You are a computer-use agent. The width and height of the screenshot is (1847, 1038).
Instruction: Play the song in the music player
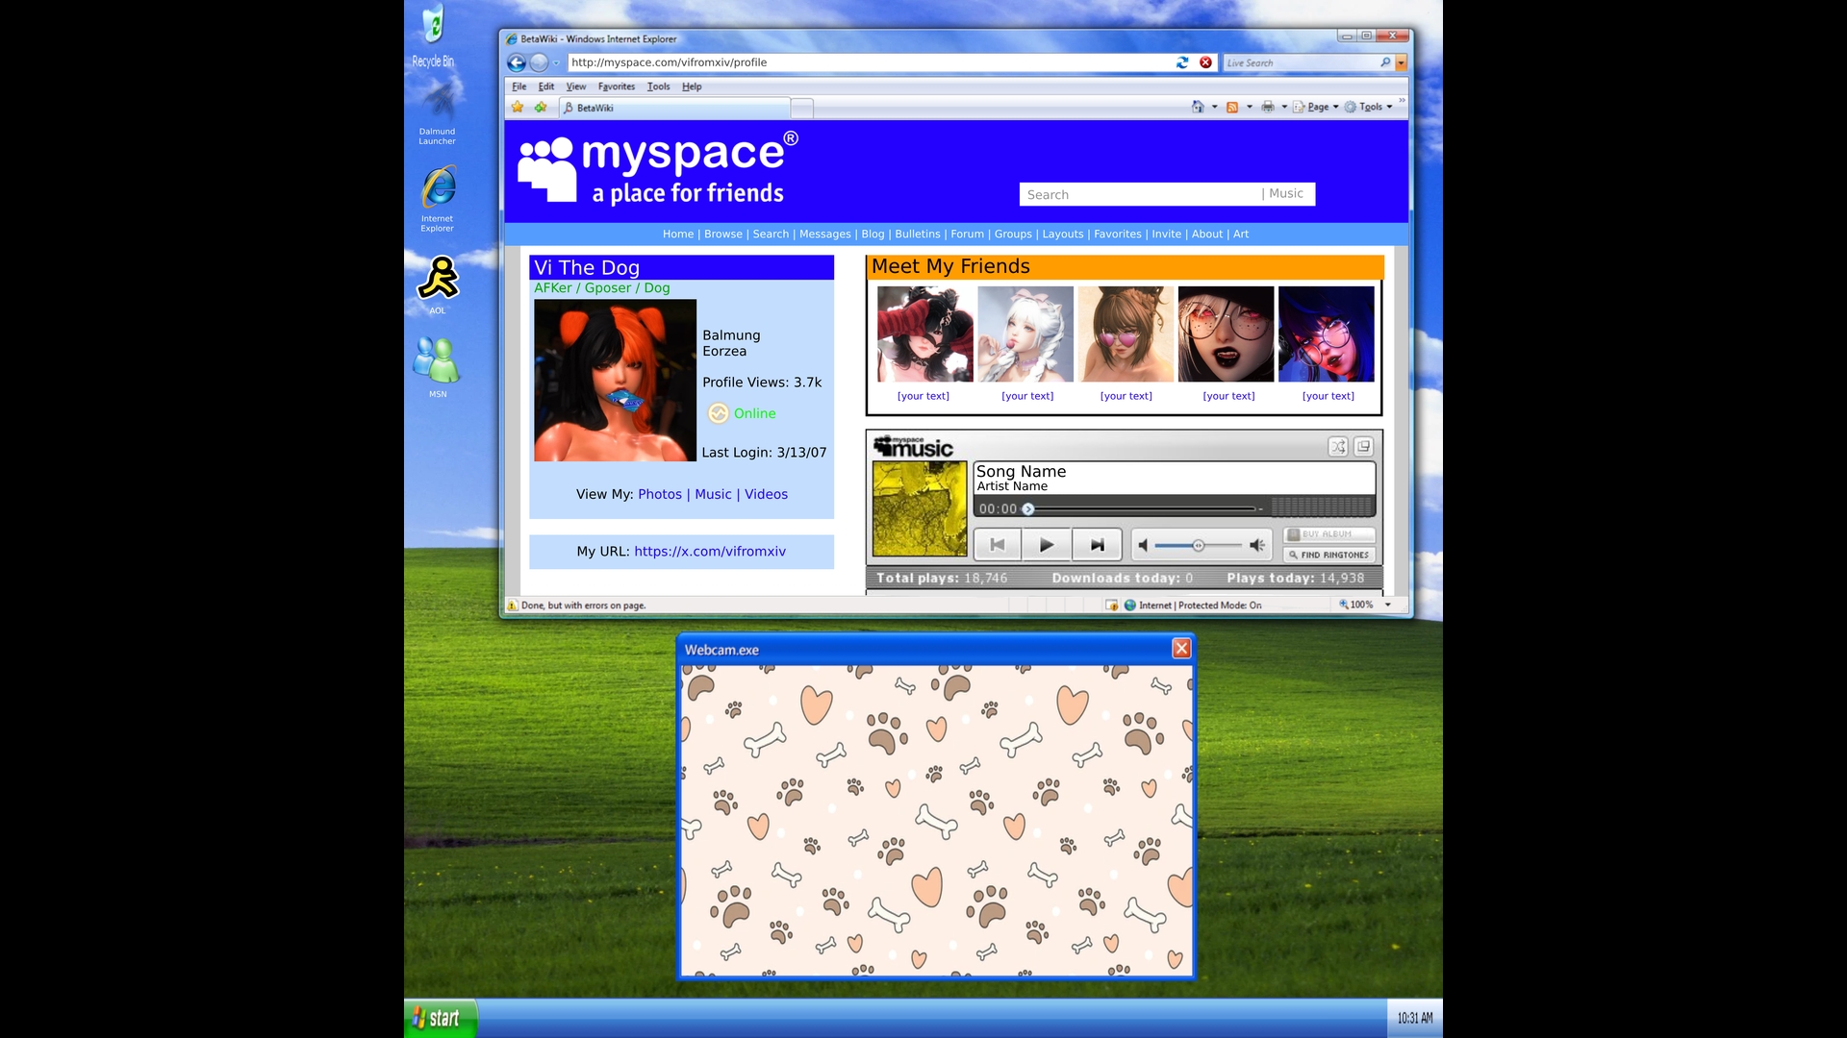[x=1047, y=545]
